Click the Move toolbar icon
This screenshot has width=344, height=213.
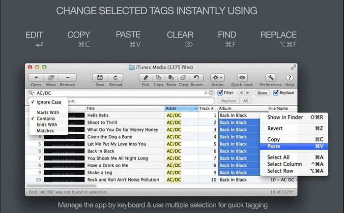[x=51, y=78]
